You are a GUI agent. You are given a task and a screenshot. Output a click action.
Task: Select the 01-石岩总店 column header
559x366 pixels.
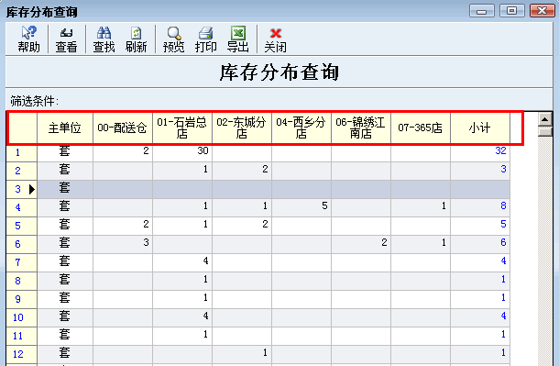pyautogui.click(x=182, y=128)
